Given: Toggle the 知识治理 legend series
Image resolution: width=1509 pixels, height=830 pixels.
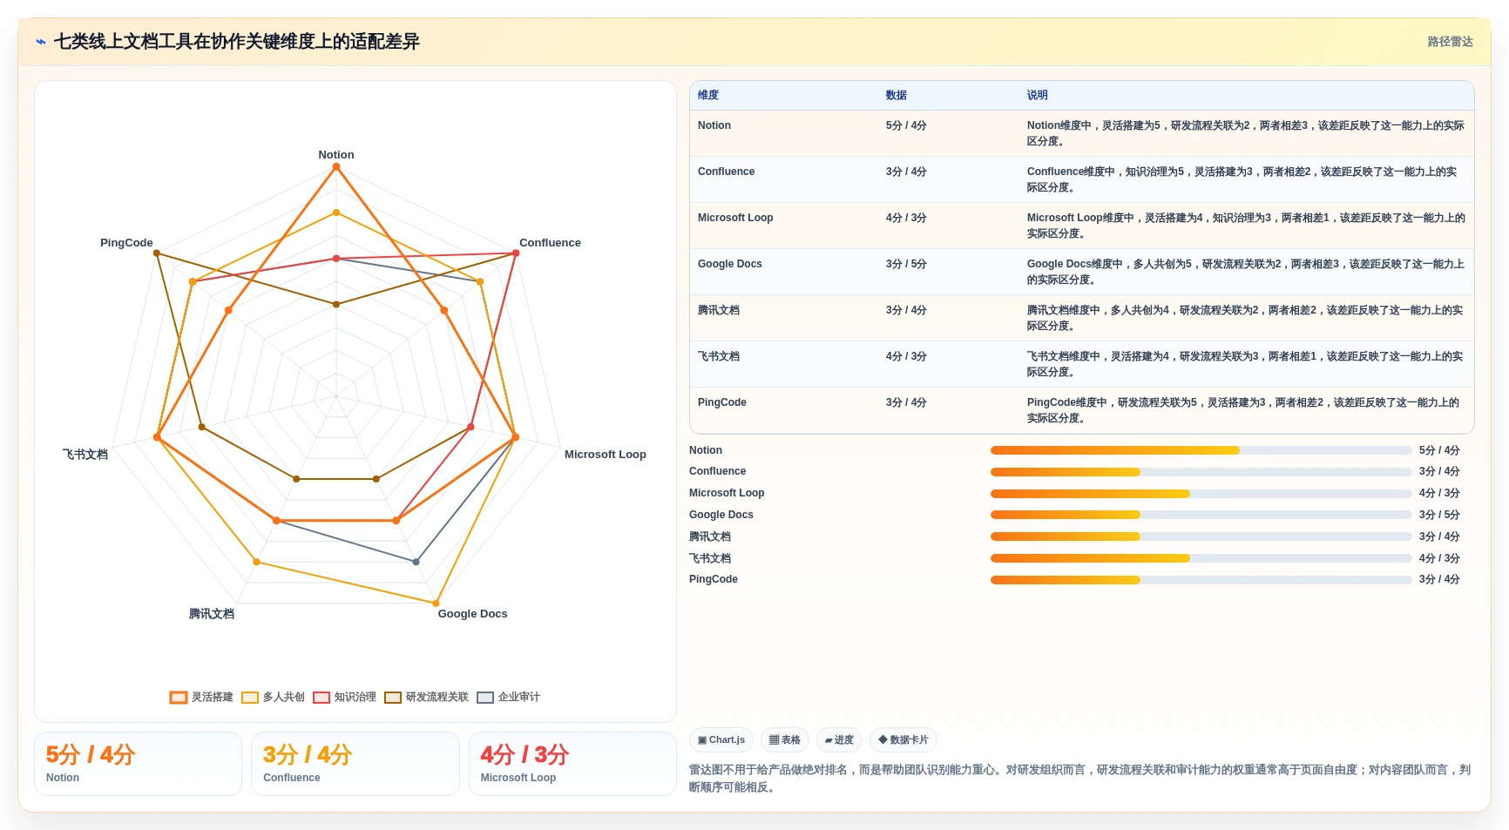Looking at the screenshot, I should click(344, 697).
